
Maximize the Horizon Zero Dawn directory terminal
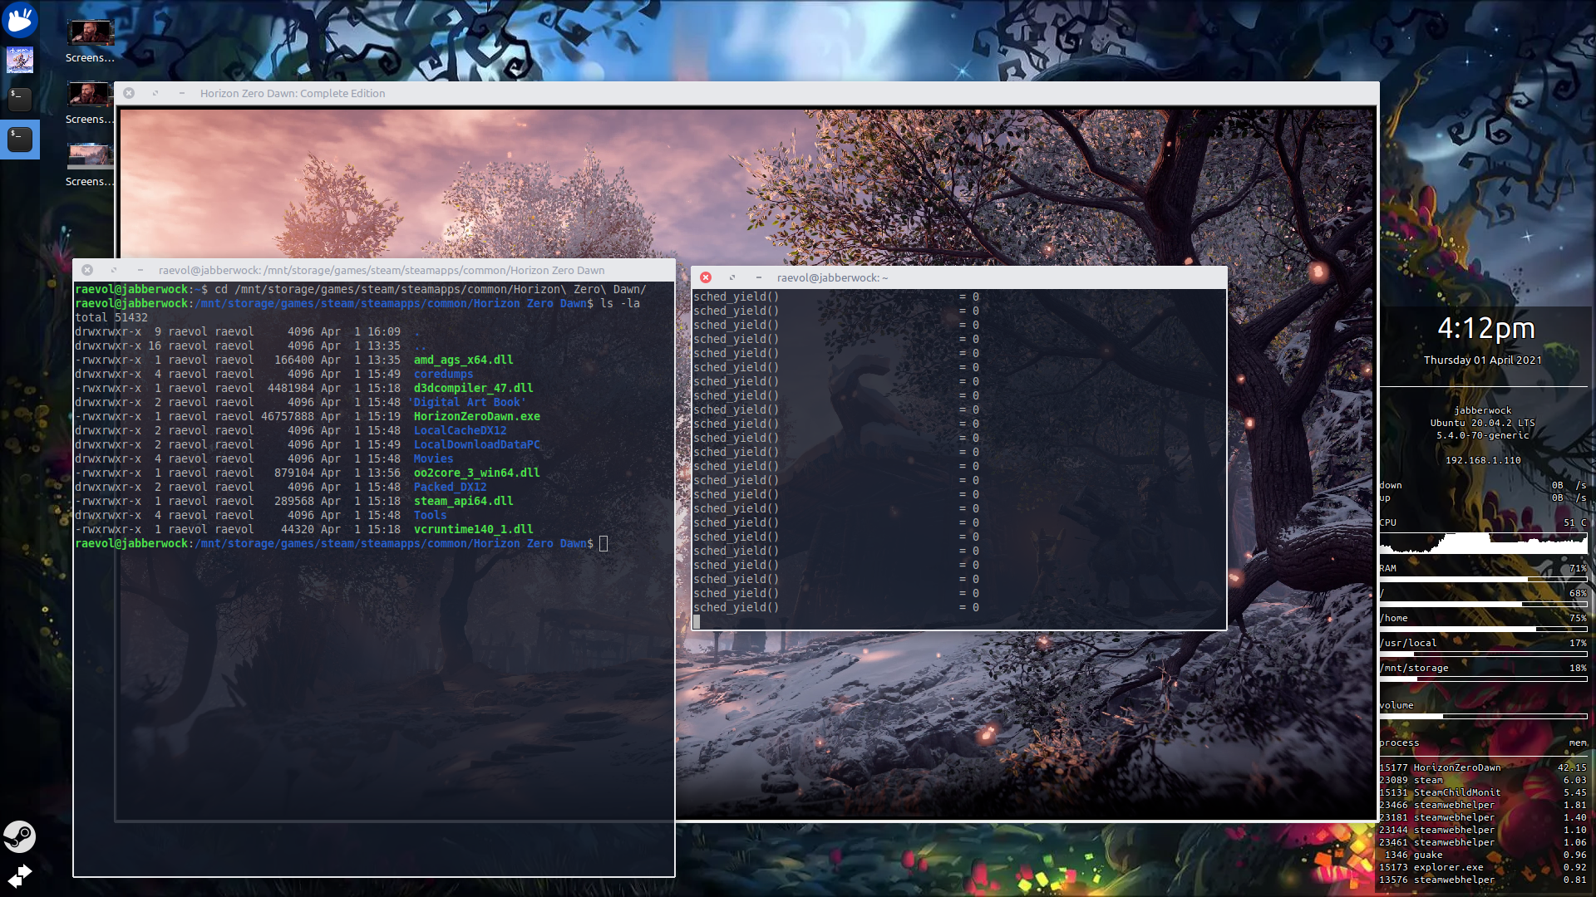pyautogui.click(x=114, y=270)
